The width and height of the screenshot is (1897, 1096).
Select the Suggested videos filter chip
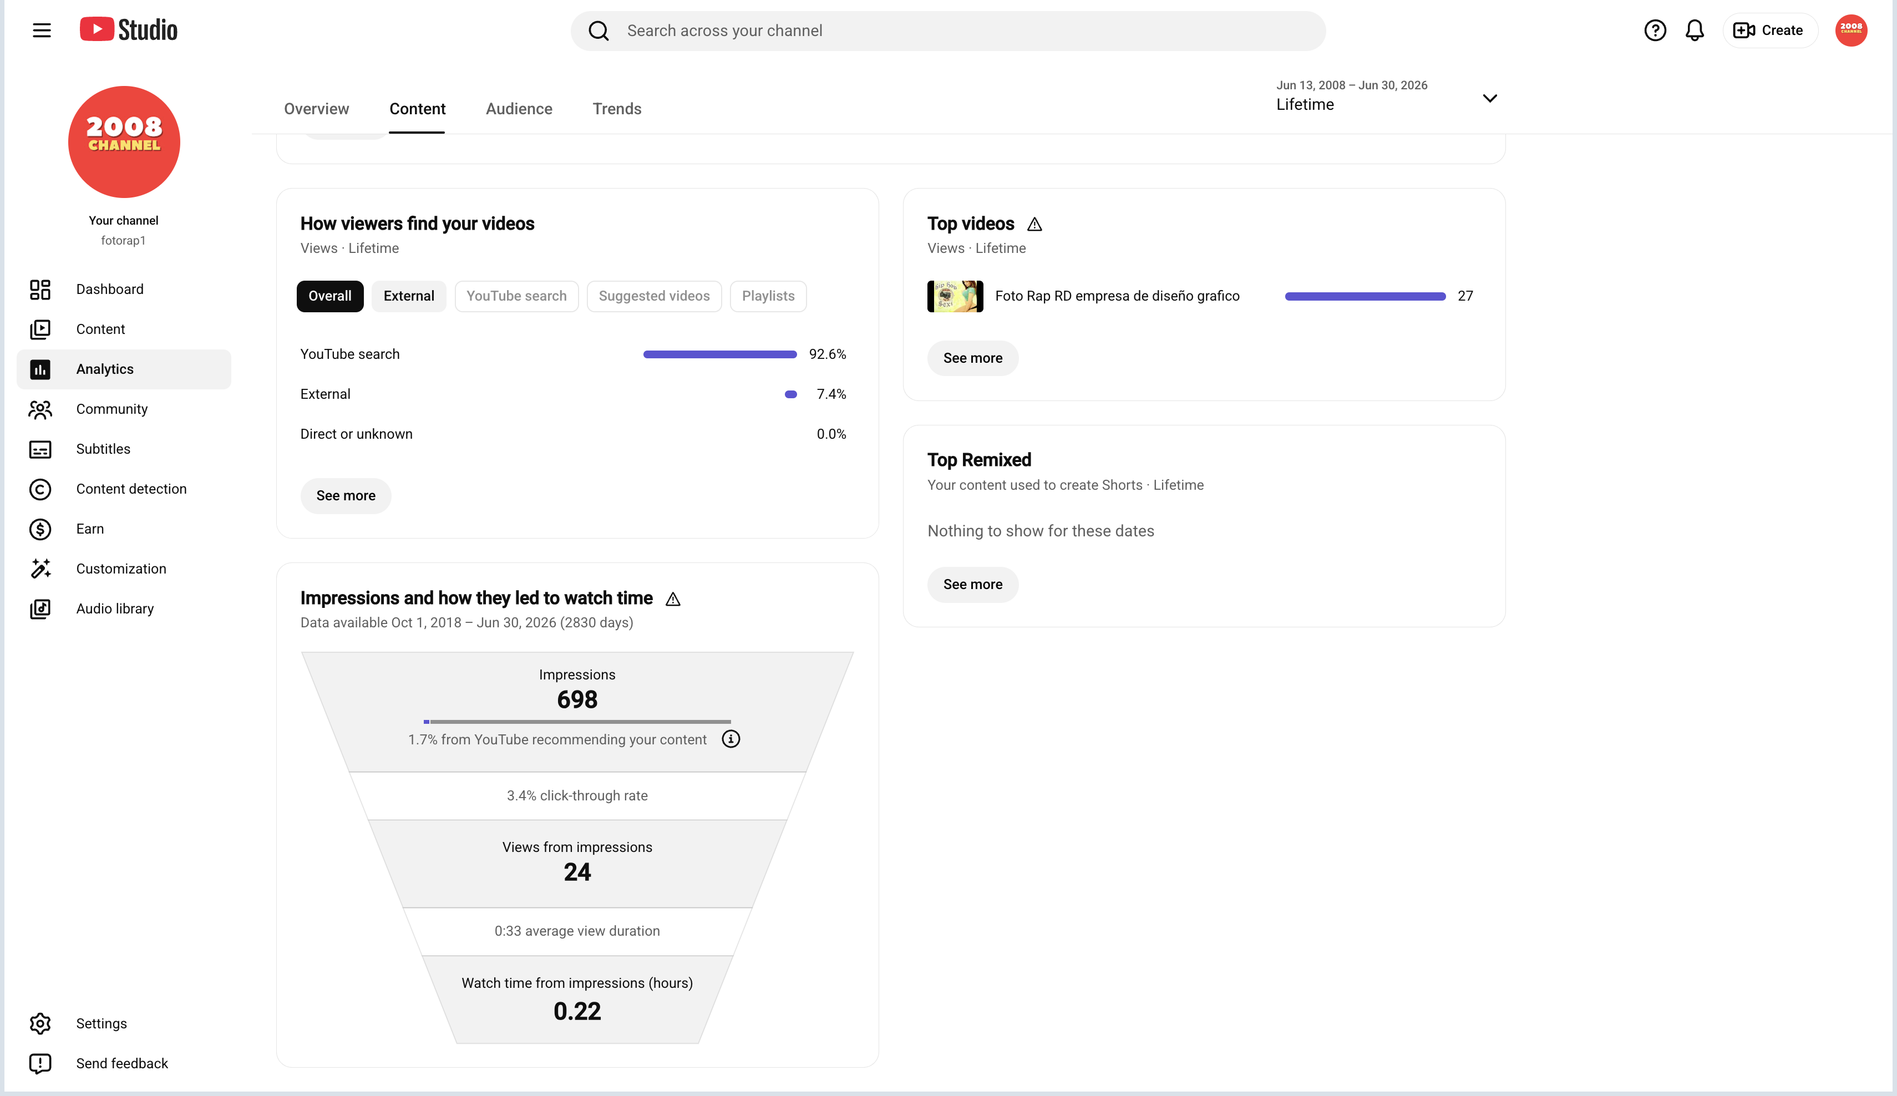pos(654,296)
